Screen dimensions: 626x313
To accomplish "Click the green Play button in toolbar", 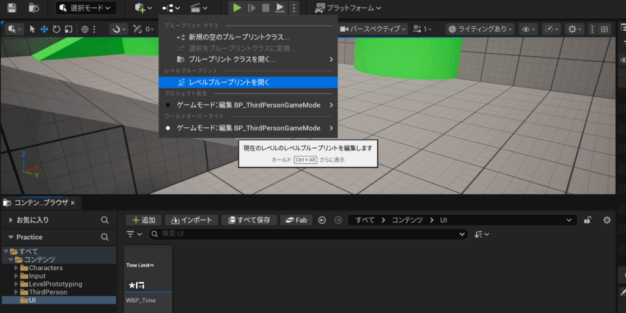I will (237, 8).
